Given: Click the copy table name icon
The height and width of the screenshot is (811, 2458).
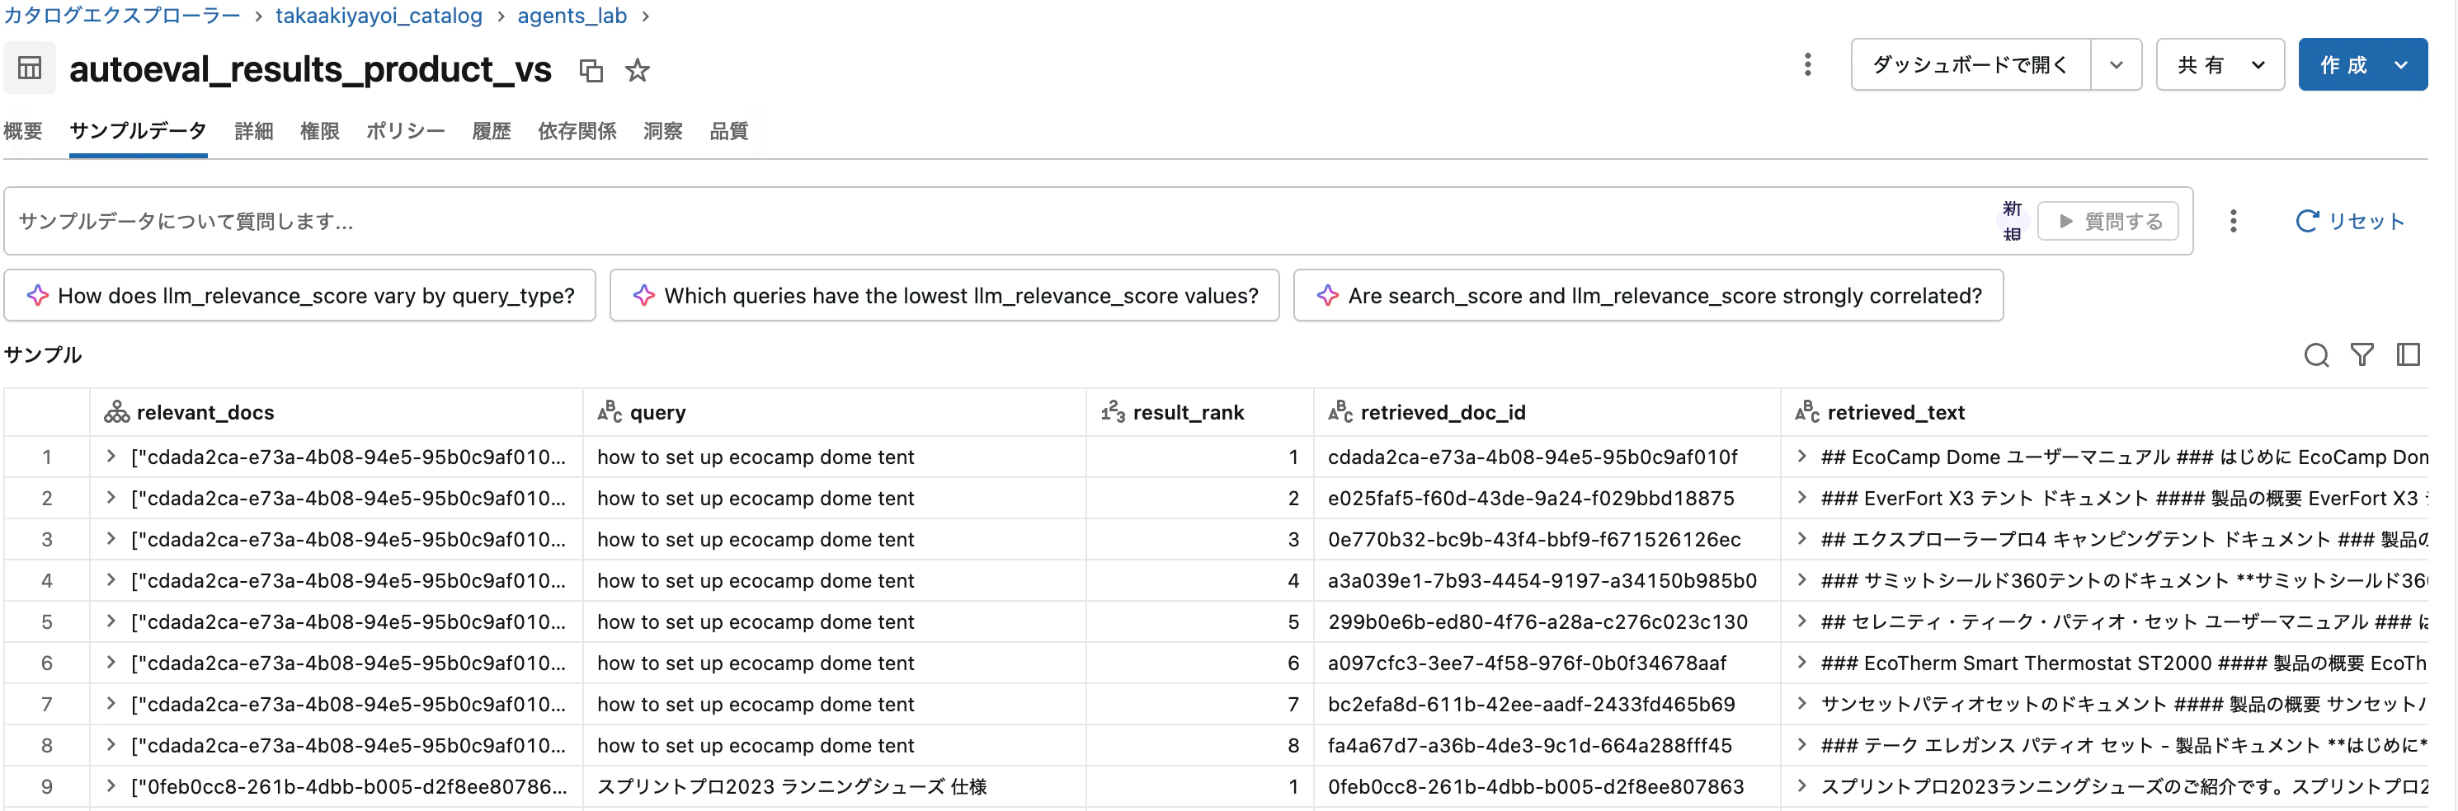Looking at the screenshot, I should (591, 69).
